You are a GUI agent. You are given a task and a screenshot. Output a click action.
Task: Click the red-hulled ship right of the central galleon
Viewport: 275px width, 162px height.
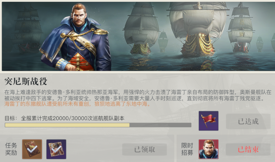(241, 28)
